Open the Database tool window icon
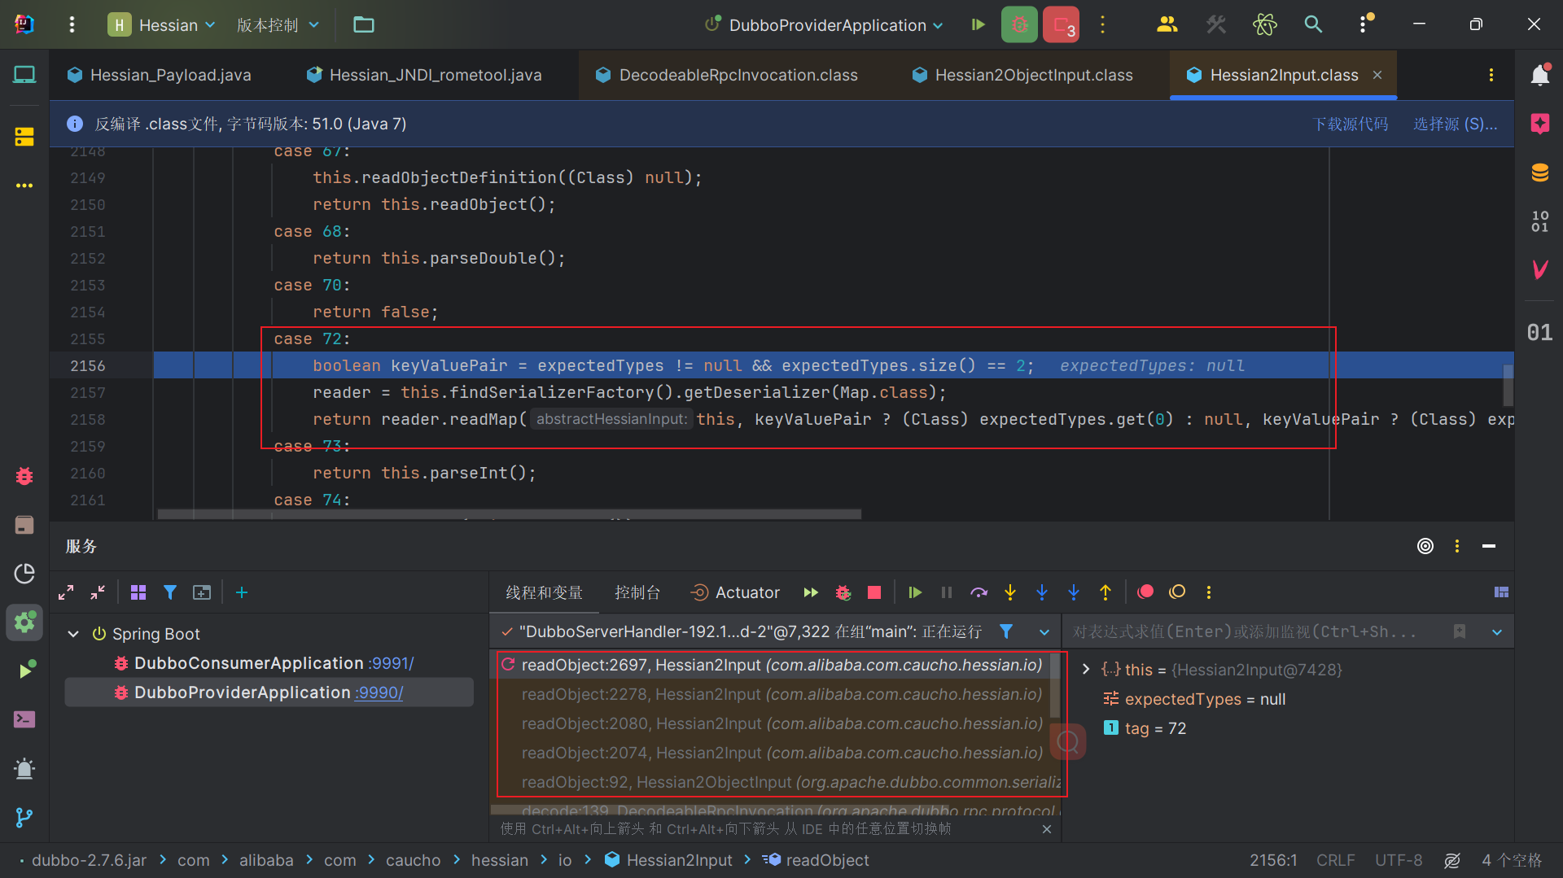 [1539, 173]
